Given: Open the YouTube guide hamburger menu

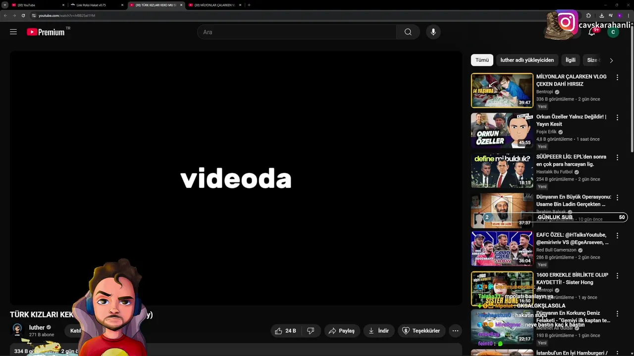Looking at the screenshot, I should pyautogui.click(x=13, y=32).
